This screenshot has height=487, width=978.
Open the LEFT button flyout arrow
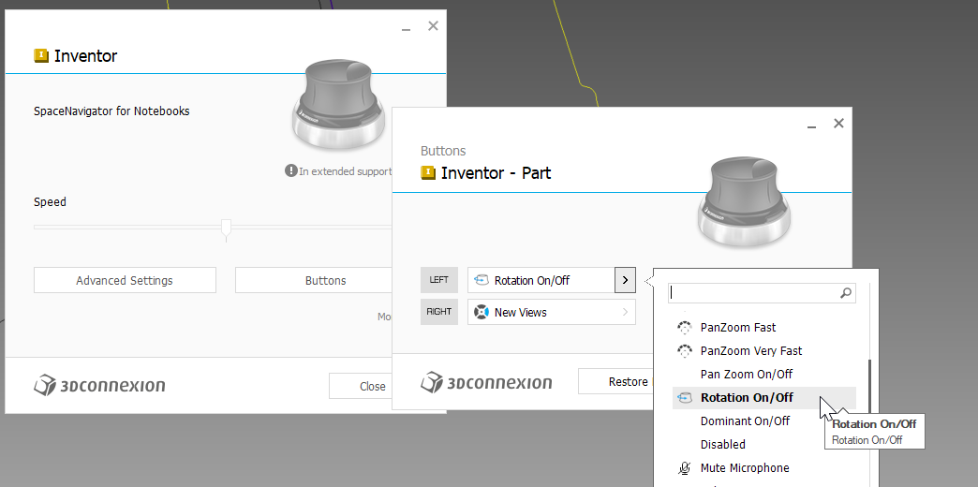click(625, 280)
